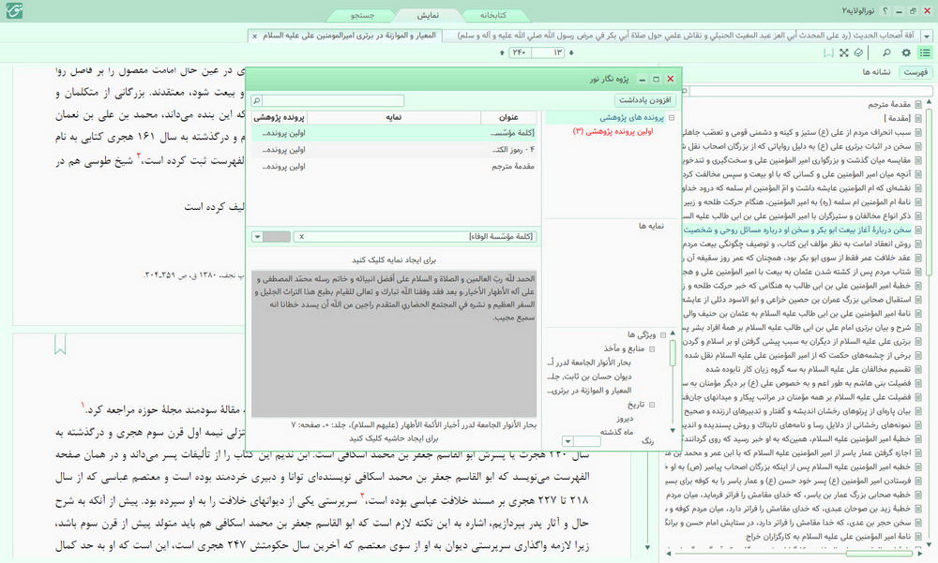This screenshot has height=563, width=938.
Task: Switch to کتابخانه tab
Action: [x=493, y=15]
